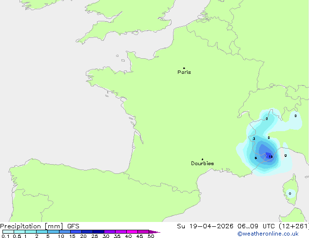Screen dimensions: 309x238
Task: Select the Dourbies location dot marker
Action: 202,159
